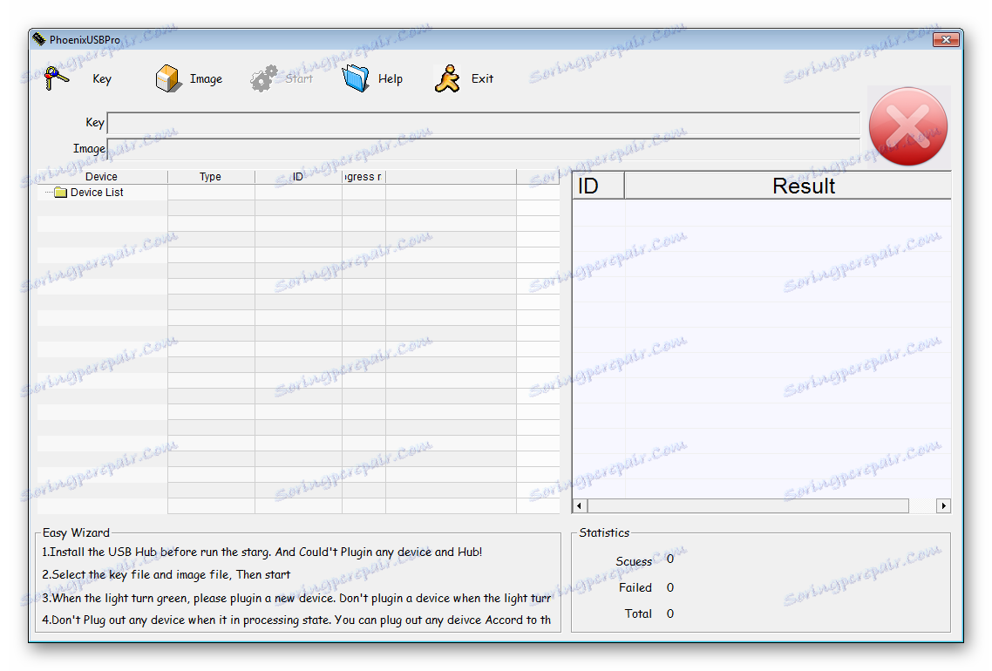Click the Help toolbar label
992x671 pixels.
click(x=391, y=79)
